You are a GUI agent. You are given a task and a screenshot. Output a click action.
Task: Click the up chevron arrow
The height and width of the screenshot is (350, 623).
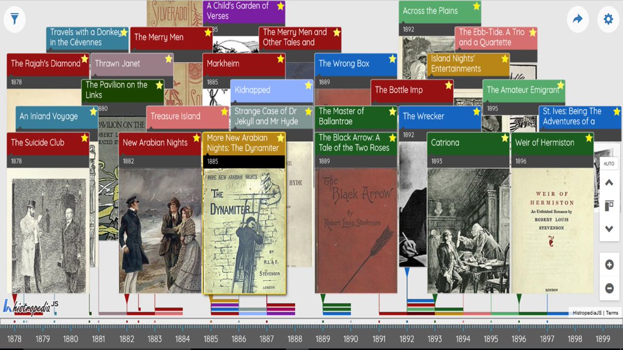point(610,183)
